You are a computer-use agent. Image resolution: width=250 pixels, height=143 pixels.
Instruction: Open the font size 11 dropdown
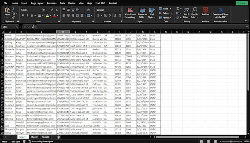(49, 10)
